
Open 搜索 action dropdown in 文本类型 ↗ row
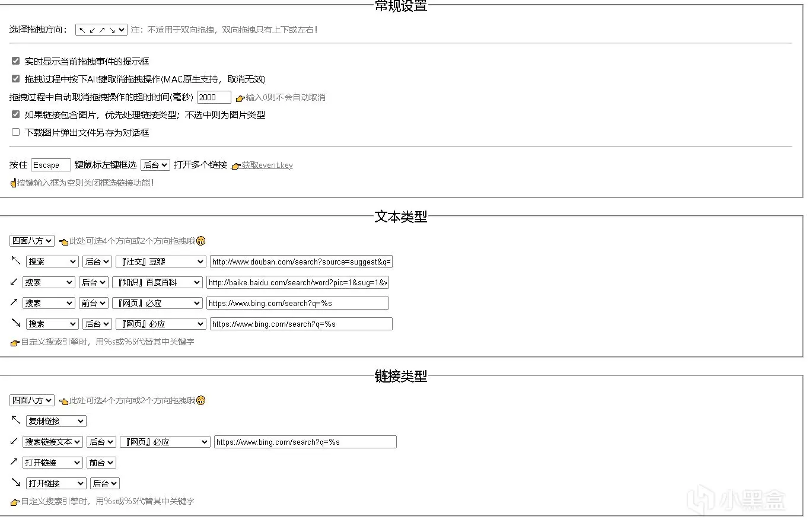click(x=49, y=303)
